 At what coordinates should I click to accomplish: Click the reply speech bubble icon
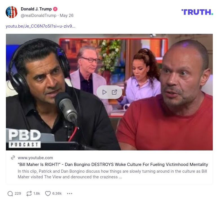pos(10,194)
